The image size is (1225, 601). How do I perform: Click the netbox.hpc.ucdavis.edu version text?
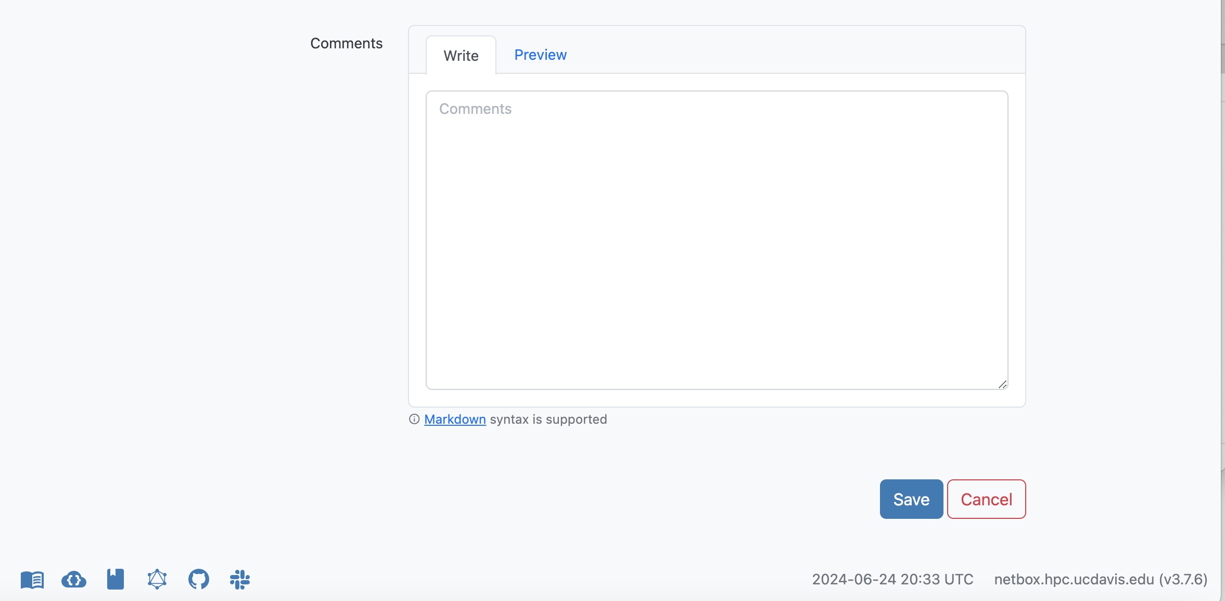point(1101,579)
